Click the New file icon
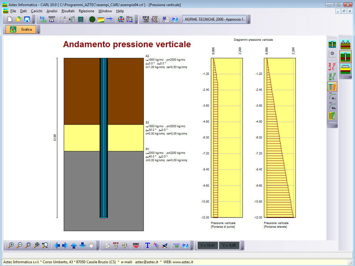This screenshot has width=355, height=266. pyautogui.click(x=10, y=19)
